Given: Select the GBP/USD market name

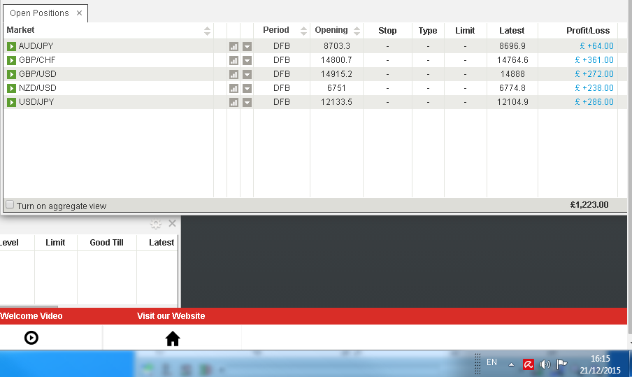Looking at the screenshot, I should (x=38, y=74).
